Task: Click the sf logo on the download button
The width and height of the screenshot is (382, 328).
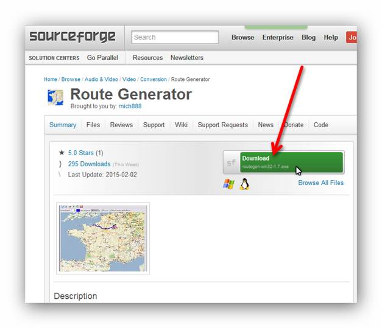Action: (232, 162)
